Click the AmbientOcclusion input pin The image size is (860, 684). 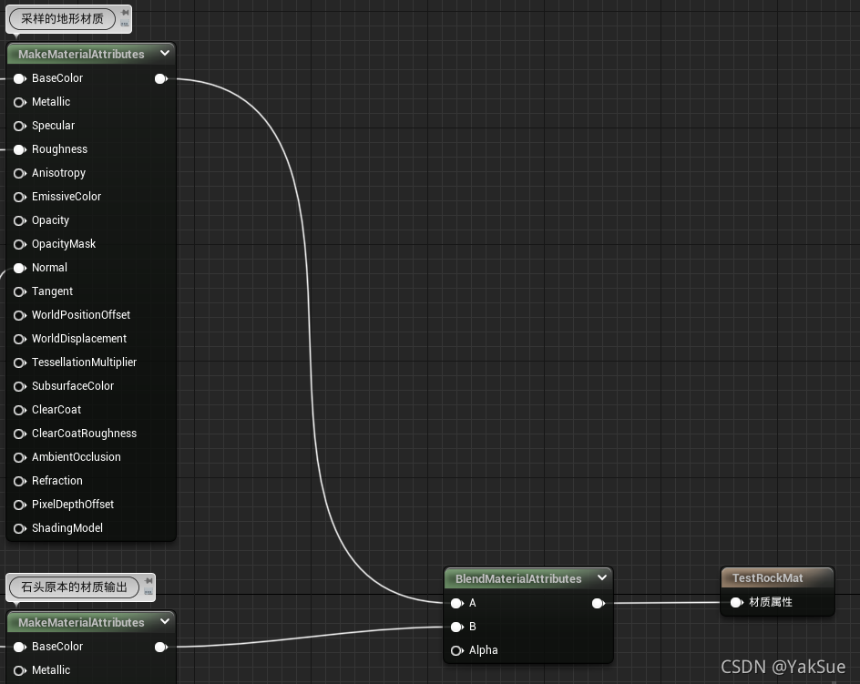pyautogui.click(x=20, y=457)
